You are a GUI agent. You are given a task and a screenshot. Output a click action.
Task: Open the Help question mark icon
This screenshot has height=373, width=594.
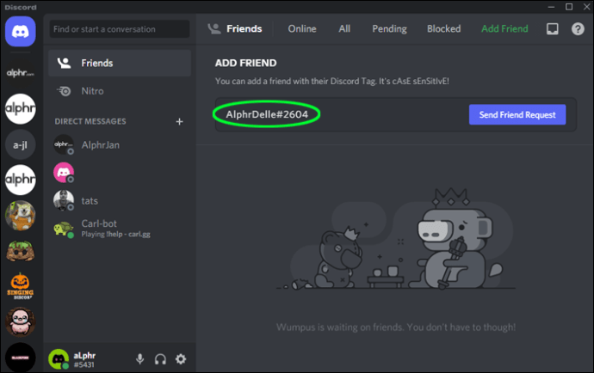(578, 28)
